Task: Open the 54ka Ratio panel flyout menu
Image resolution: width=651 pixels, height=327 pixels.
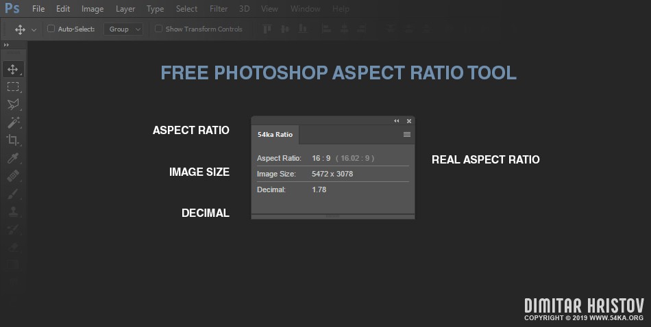Action: pyautogui.click(x=407, y=135)
